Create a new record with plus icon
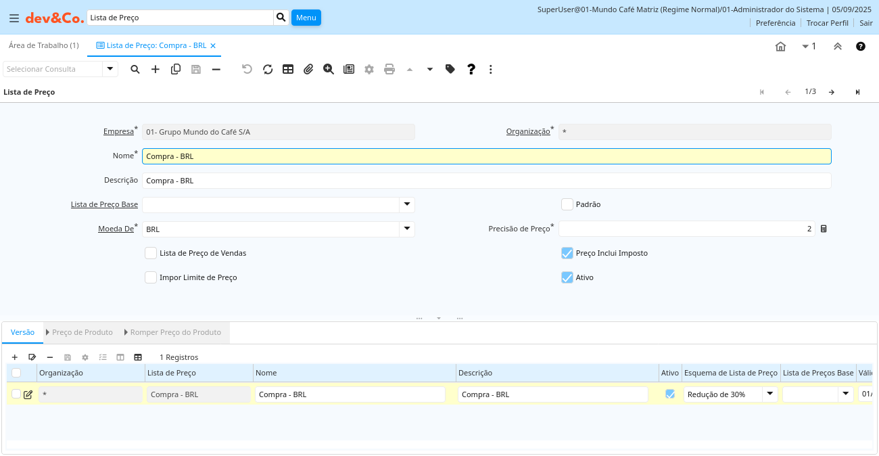879x456 pixels. click(x=156, y=69)
